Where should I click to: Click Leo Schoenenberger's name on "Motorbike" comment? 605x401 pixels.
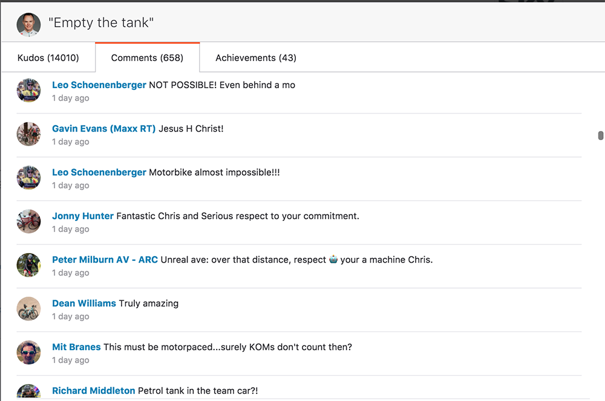pos(99,173)
